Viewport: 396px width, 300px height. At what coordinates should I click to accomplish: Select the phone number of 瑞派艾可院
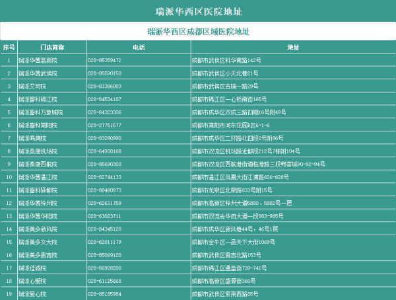pos(104,87)
